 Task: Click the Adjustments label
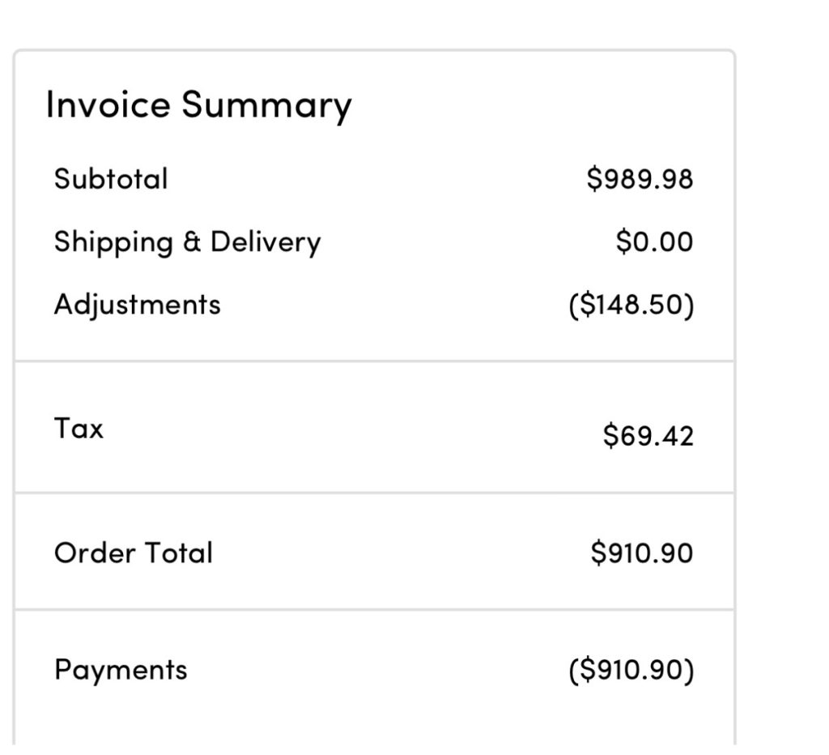point(137,305)
